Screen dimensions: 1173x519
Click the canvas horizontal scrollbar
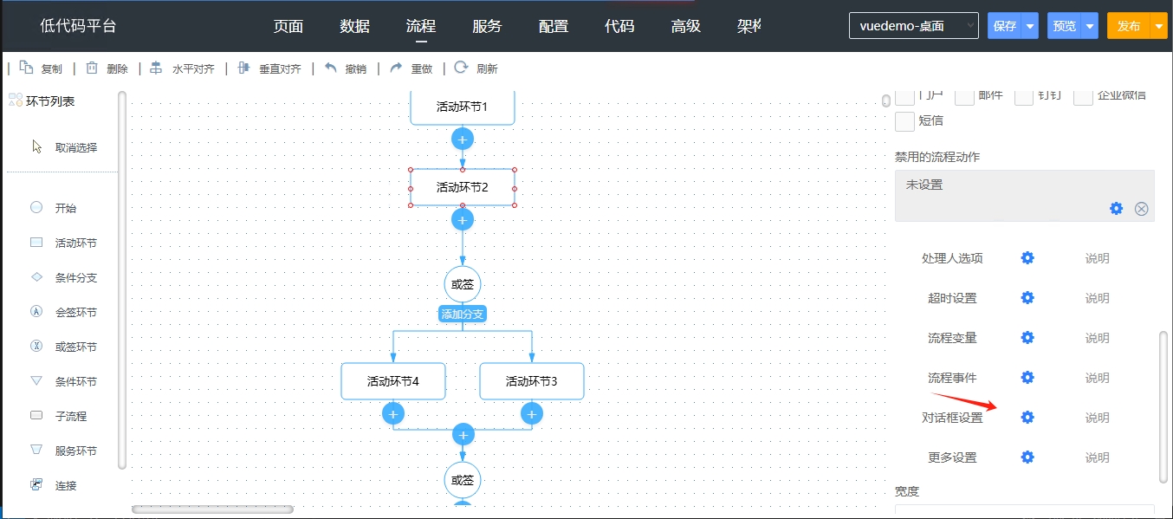pos(212,509)
